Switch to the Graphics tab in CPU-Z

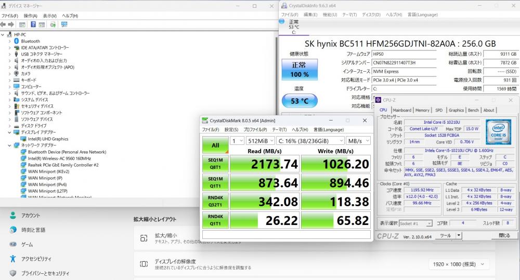tap(457, 110)
